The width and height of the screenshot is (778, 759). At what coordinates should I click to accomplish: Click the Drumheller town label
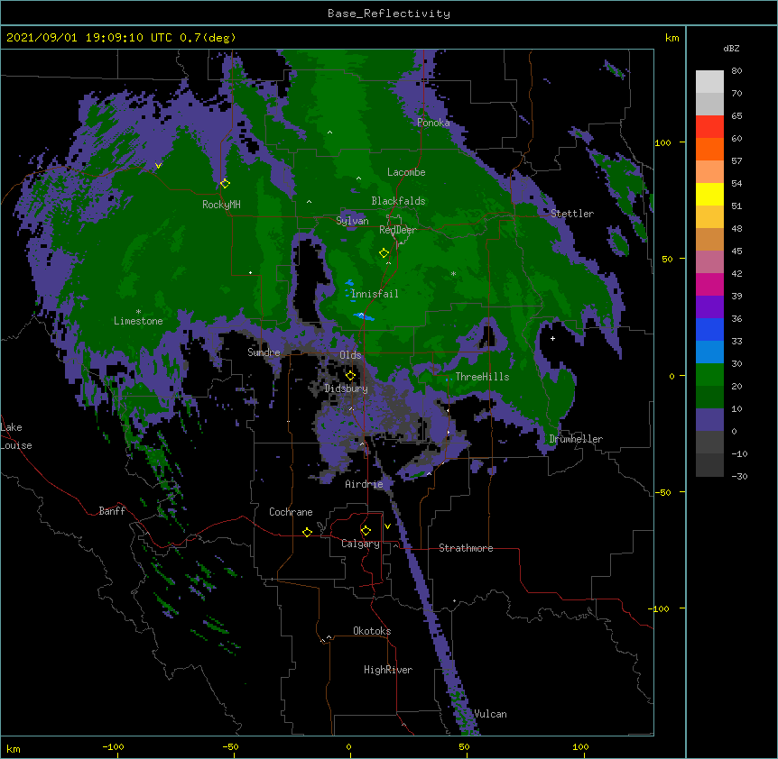tap(576, 439)
